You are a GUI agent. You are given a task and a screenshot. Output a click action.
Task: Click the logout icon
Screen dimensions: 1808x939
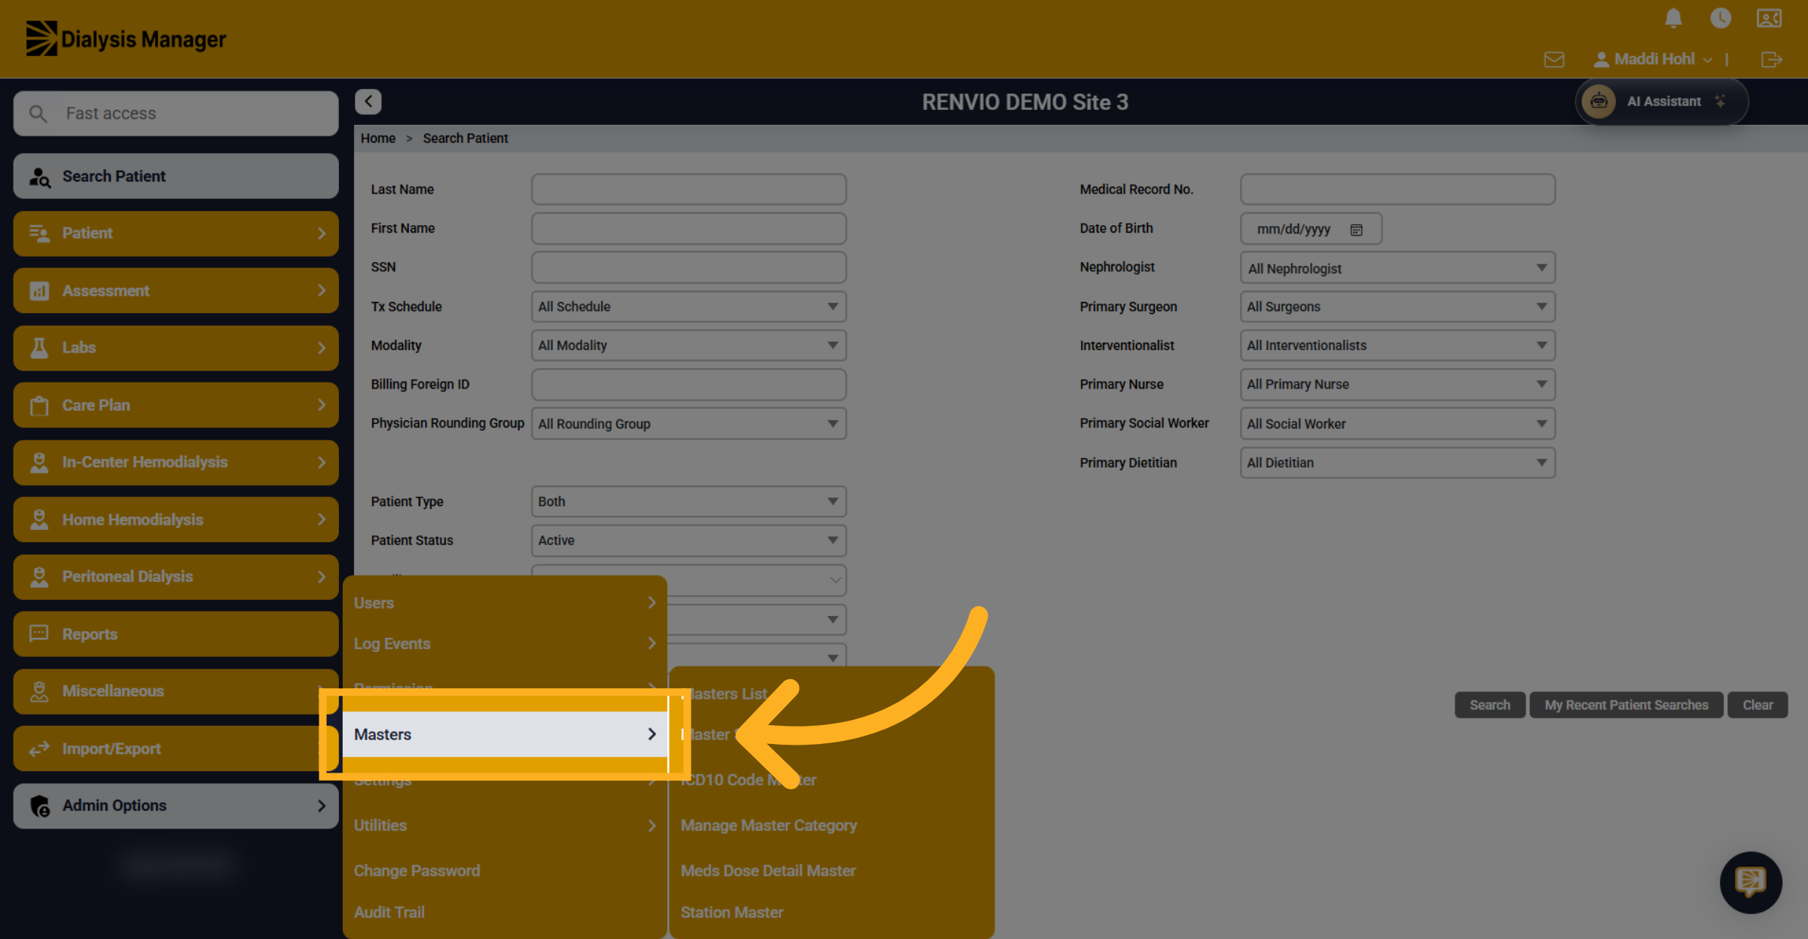(1771, 59)
